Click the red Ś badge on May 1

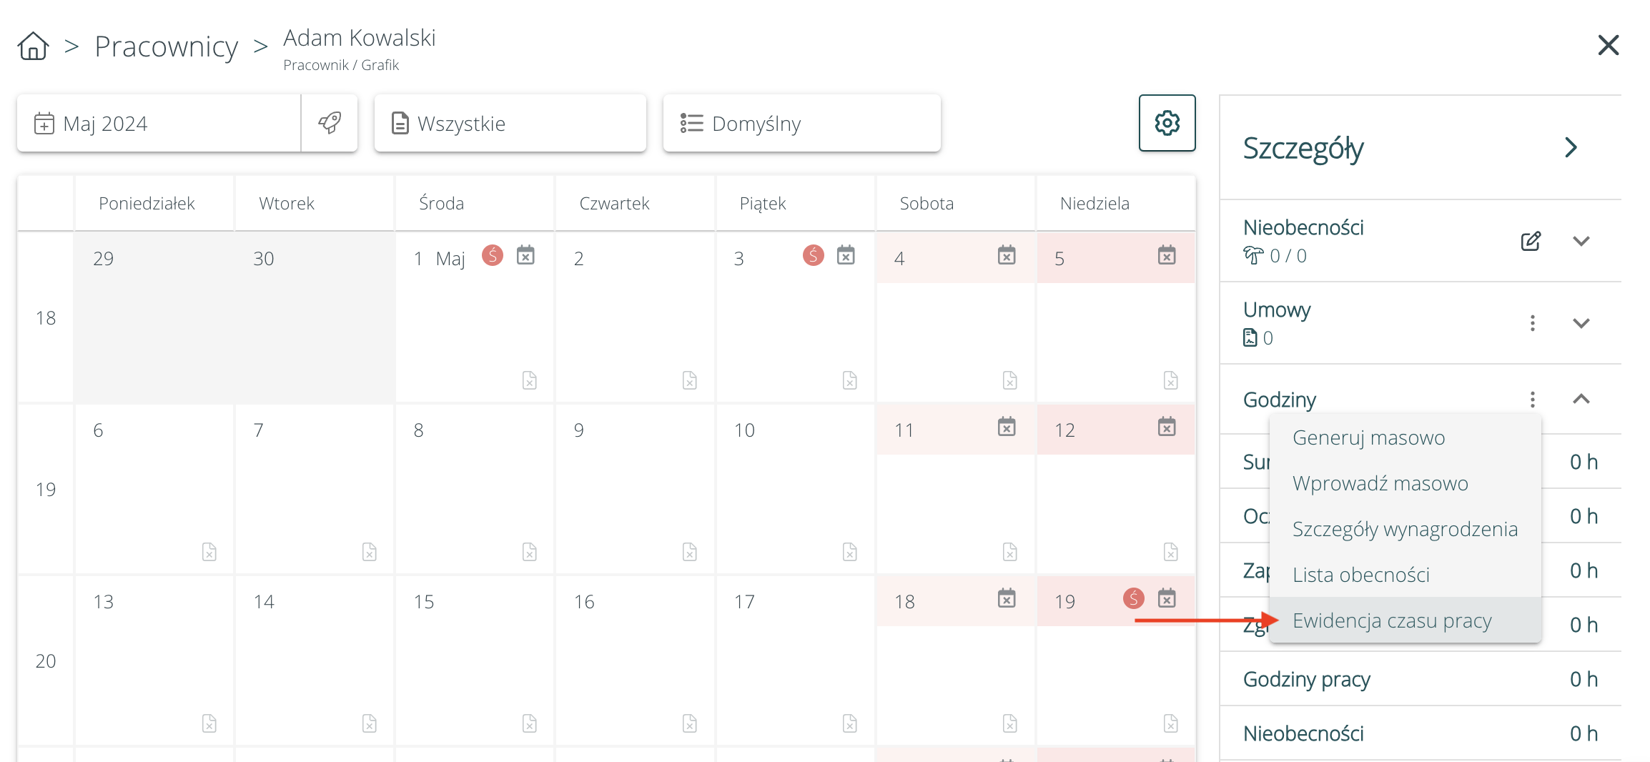[493, 255]
